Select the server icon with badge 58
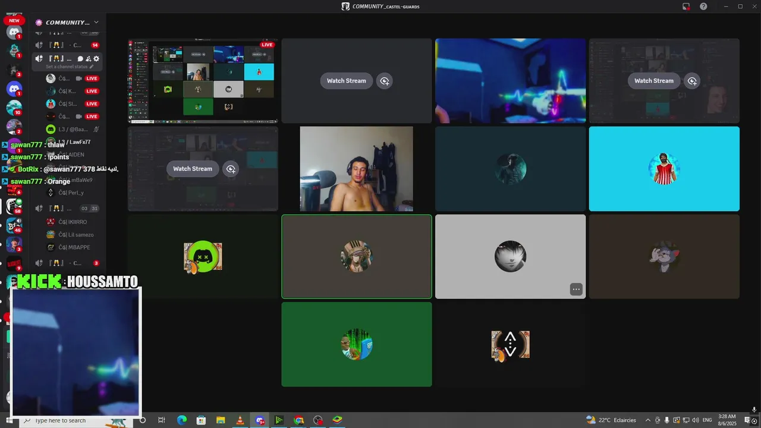The image size is (761, 428). (x=14, y=206)
